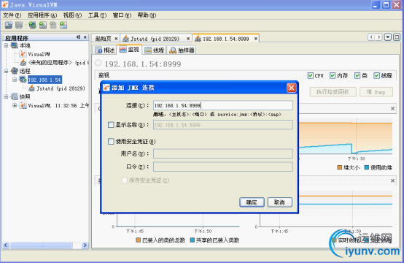Toggle the 线程 checkbox

click(x=377, y=76)
